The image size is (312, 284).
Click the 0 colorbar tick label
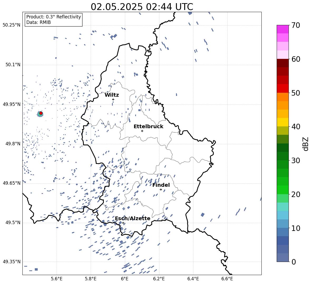(294, 262)
